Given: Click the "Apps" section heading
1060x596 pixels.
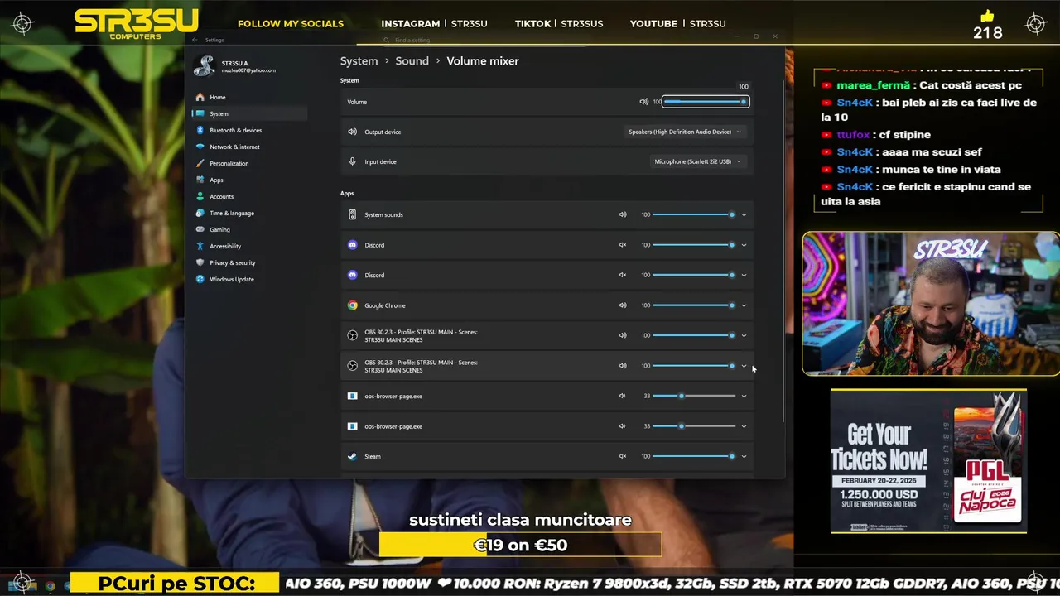Looking at the screenshot, I should (x=347, y=194).
